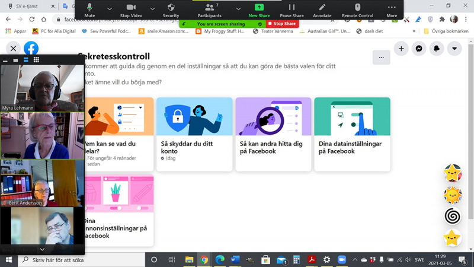Open Teater Vännerna bookmark
This screenshot has width=474, height=267.
pos(273,31)
